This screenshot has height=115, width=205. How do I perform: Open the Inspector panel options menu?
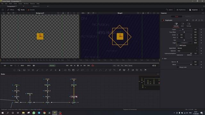click(x=203, y=13)
